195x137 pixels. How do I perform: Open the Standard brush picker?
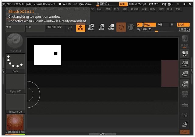tap(15, 43)
